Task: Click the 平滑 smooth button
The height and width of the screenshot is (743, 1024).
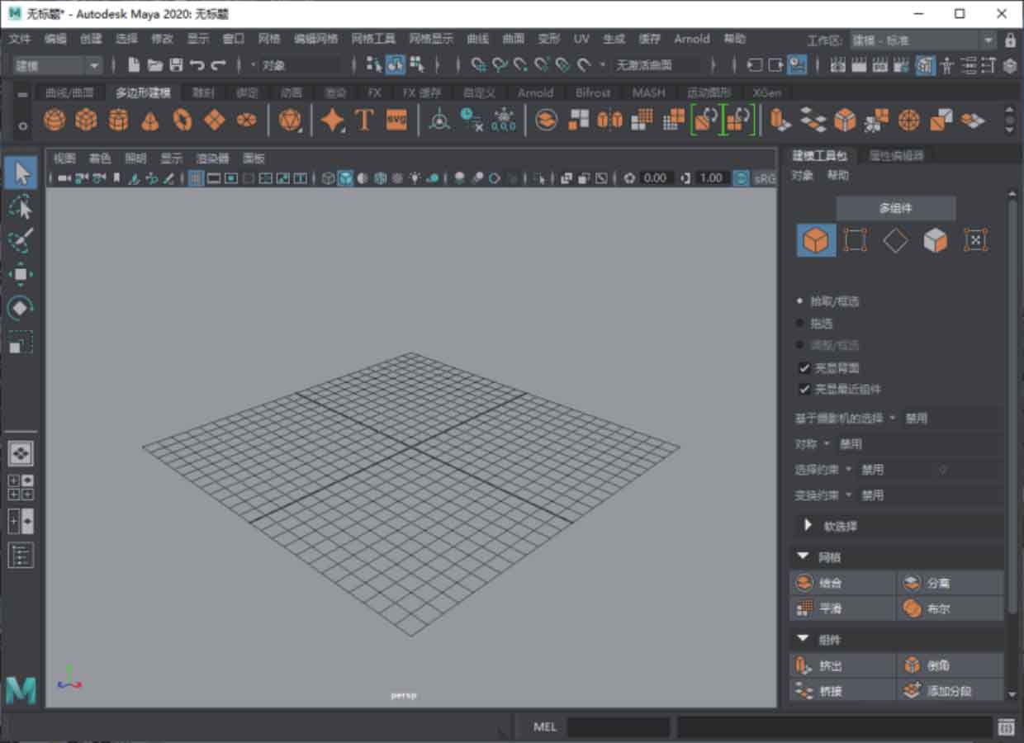Action: pyautogui.click(x=843, y=608)
